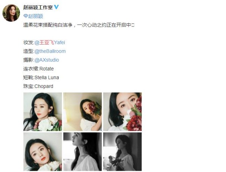Image resolution: width=226 pixels, height=172 pixels.
Task: Click the post caption text line
Action: [x=79, y=25]
